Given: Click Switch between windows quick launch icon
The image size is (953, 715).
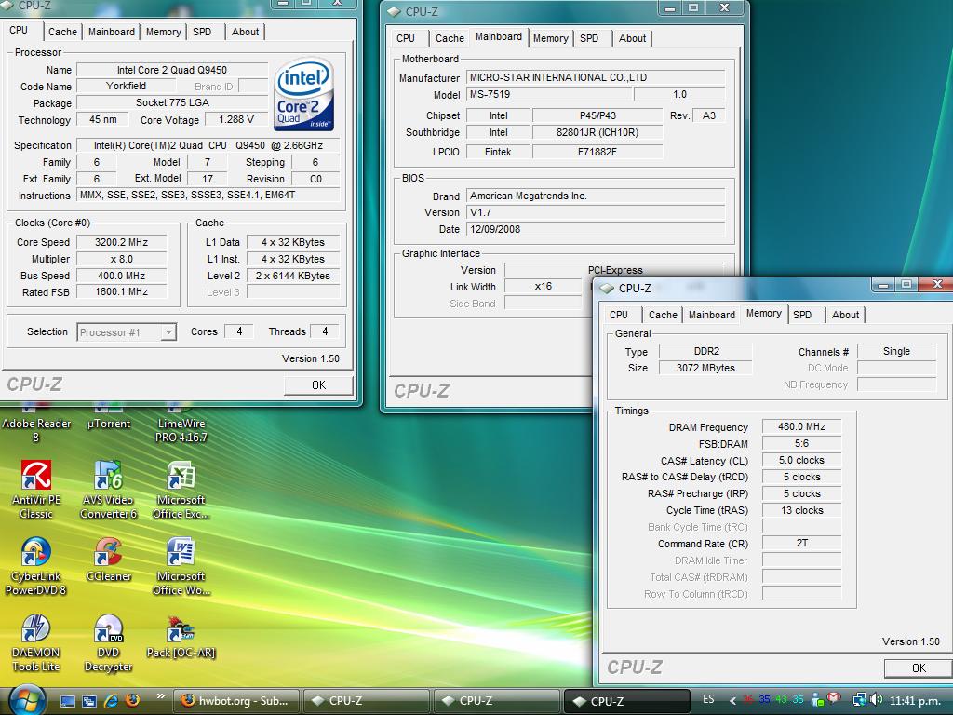Looking at the screenshot, I should click(x=88, y=701).
